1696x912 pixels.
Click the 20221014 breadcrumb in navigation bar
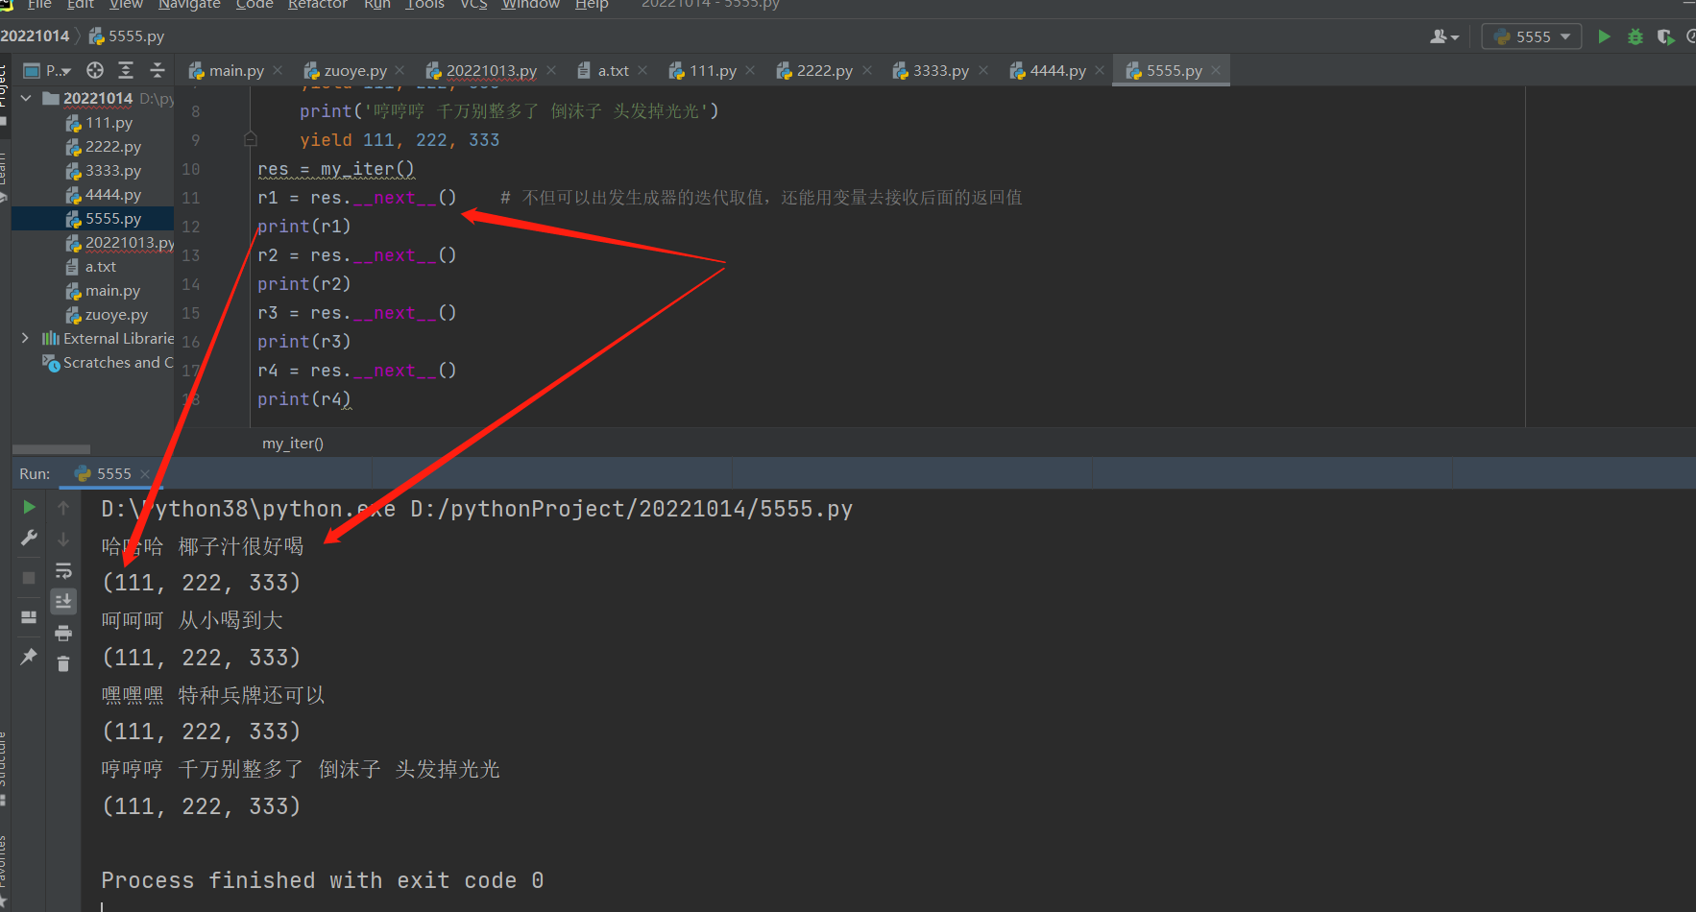[35, 36]
